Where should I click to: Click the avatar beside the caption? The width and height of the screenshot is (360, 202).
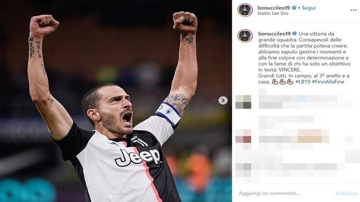[245, 36]
